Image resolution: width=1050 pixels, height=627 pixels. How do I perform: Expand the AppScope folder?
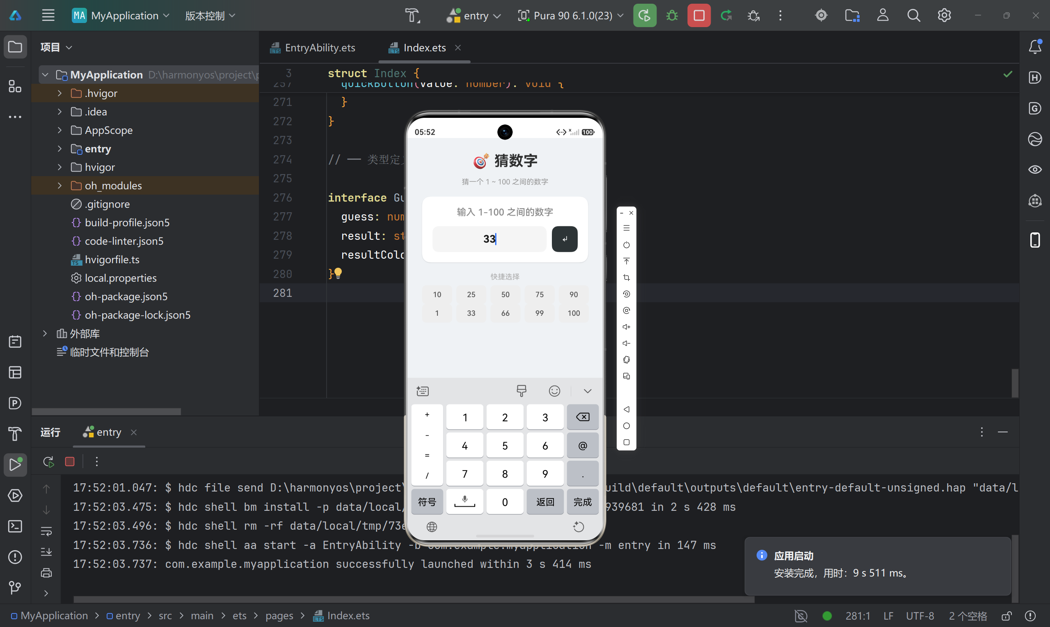click(59, 130)
